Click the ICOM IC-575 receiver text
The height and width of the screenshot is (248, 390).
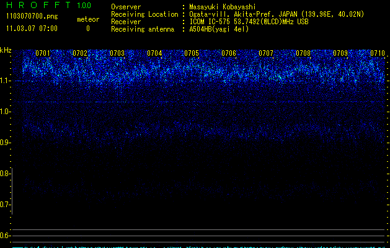coord(249,22)
